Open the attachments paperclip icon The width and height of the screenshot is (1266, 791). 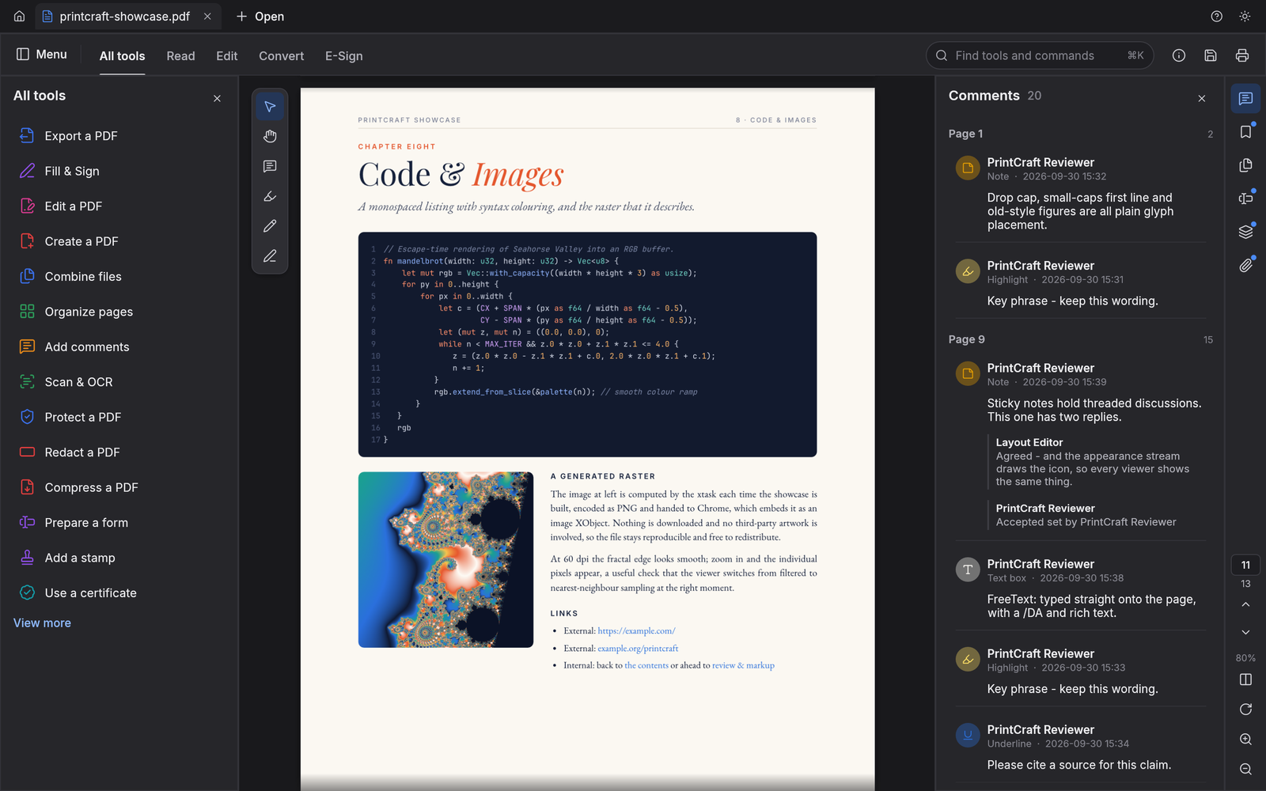click(1245, 265)
